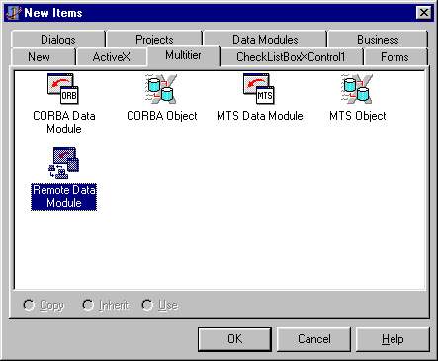Choose the CORBA Object item icon
The height and width of the screenshot is (361, 438).
pyautogui.click(x=161, y=89)
